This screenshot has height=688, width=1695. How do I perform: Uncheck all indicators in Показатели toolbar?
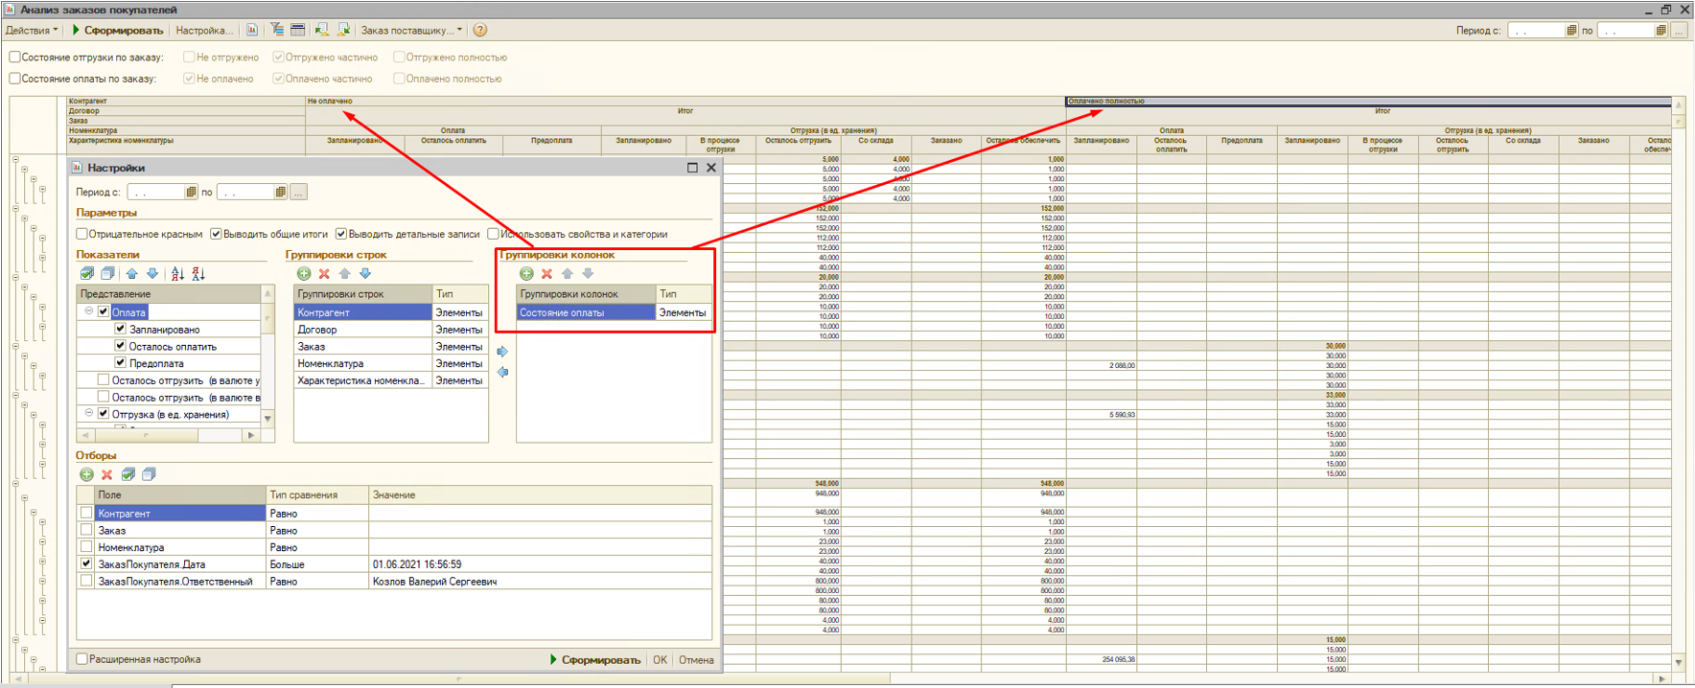108,274
